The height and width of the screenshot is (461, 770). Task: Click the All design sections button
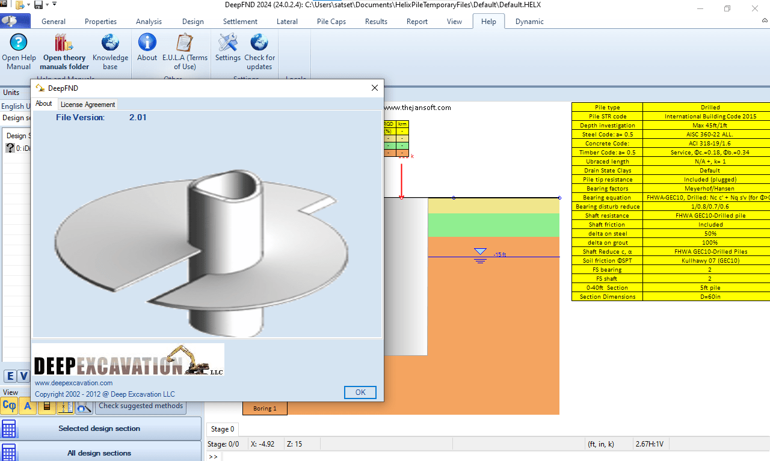pos(100,453)
